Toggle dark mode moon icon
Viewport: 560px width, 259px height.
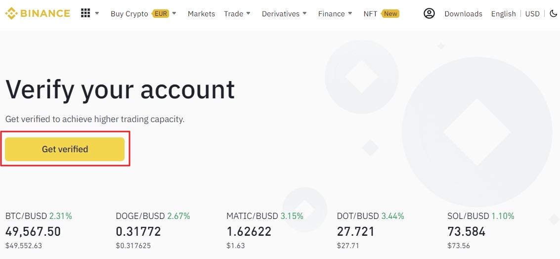coord(554,13)
